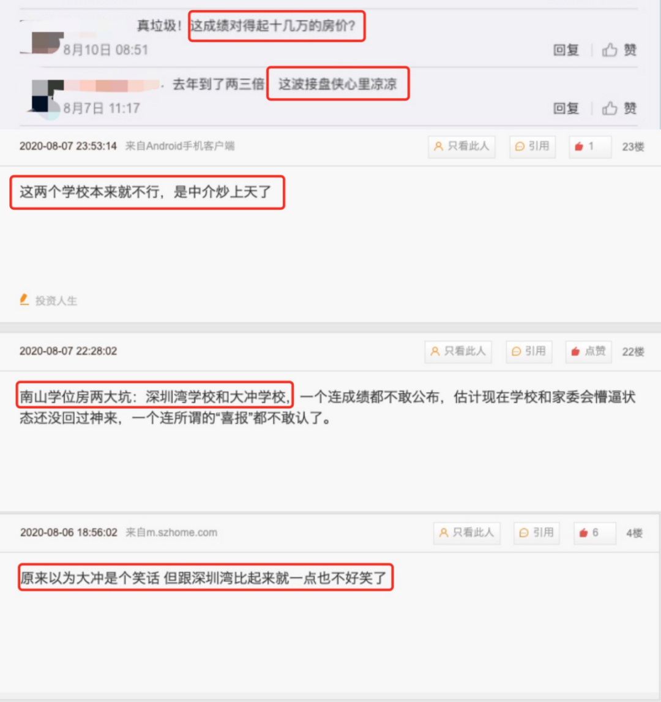Screen dimensions: 661x702
Task: Upvote floor 4 post with 6 likes
Action: [x=595, y=533]
